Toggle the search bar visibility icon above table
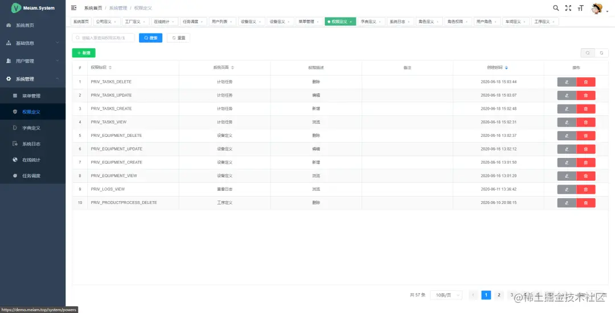Viewport: 615px width, 313px height. point(588,53)
